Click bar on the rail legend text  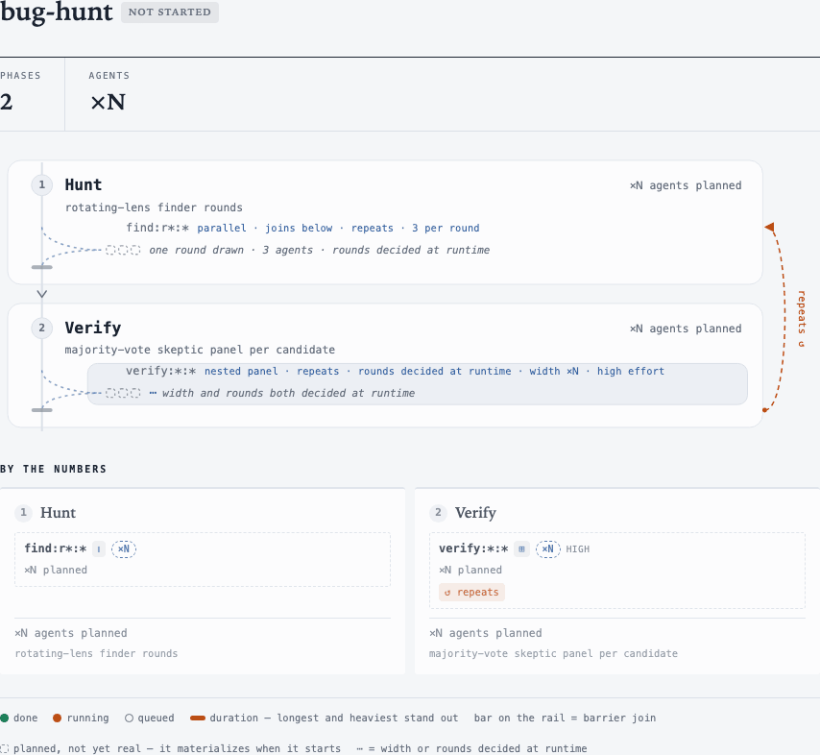[565, 718]
